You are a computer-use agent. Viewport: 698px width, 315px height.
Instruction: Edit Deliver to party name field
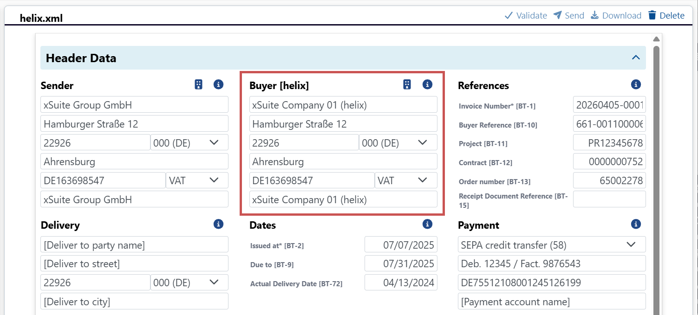click(134, 244)
